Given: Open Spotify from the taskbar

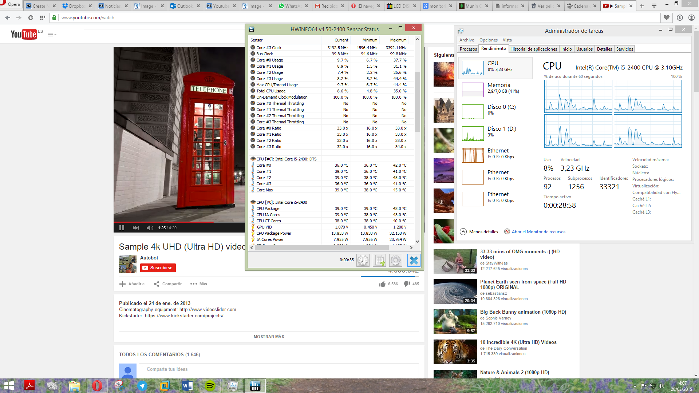Looking at the screenshot, I should [210, 386].
